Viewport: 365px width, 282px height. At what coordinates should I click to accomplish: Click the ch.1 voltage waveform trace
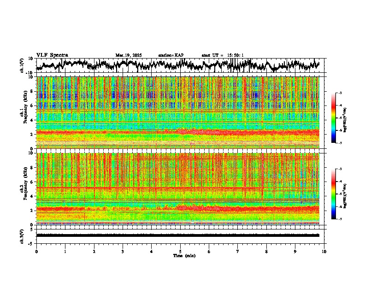[178, 65]
